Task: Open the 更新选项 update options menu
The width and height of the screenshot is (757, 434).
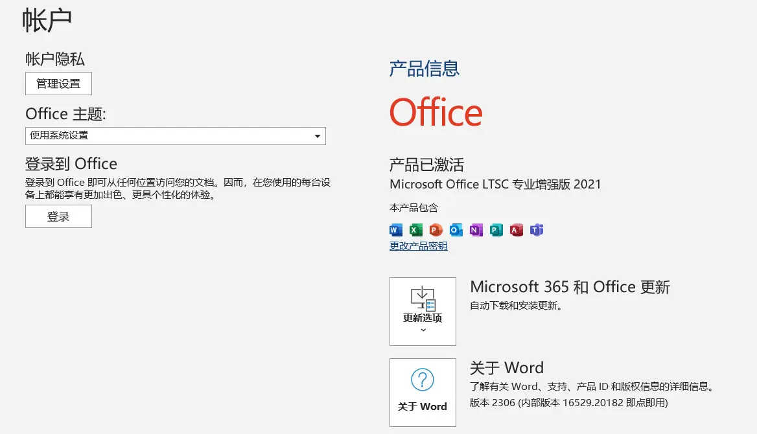Action: tap(423, 312)
